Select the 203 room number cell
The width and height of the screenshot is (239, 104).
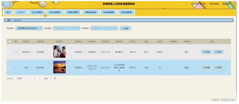click(160, 68)
